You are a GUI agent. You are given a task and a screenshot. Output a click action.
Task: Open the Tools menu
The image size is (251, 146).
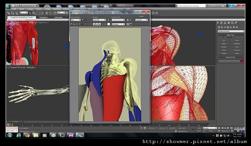coord(22,9)
